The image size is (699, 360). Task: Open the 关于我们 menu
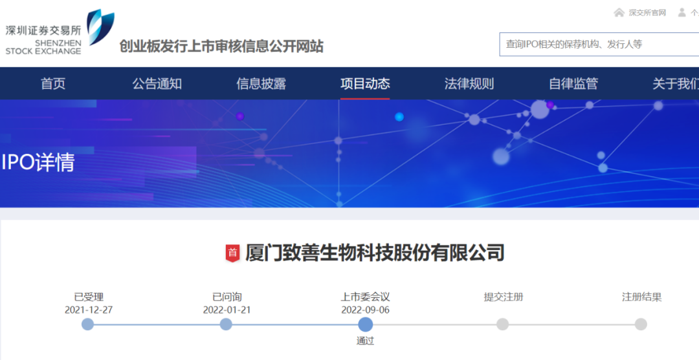(x=676, y=83)
